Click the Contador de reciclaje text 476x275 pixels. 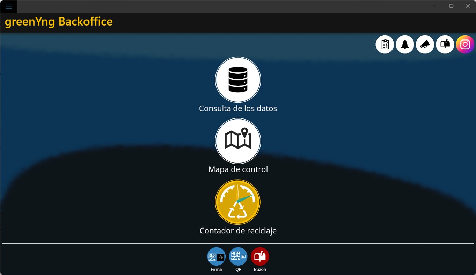pyautogui.click(x=238, y=231)
